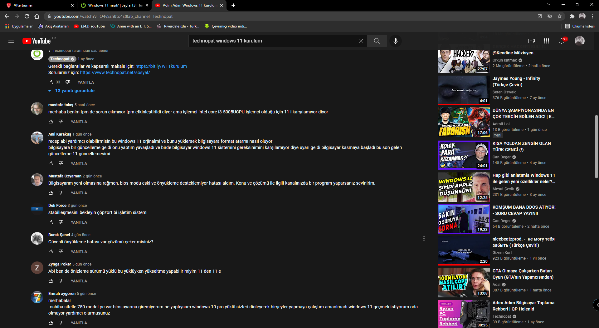
Task: Open the account avatar menu
Action: coord(580,41)
